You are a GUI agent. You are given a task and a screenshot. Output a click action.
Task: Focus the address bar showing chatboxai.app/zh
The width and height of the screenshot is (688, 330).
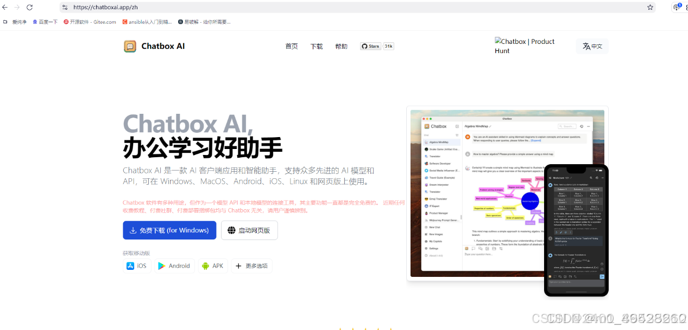coord(357,7)
